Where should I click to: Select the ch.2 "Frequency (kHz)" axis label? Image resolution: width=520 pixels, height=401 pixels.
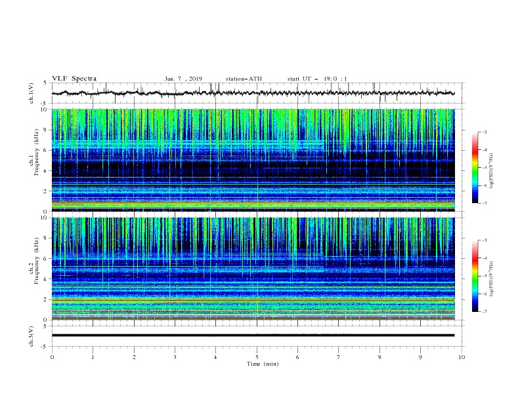coord(36,260)
